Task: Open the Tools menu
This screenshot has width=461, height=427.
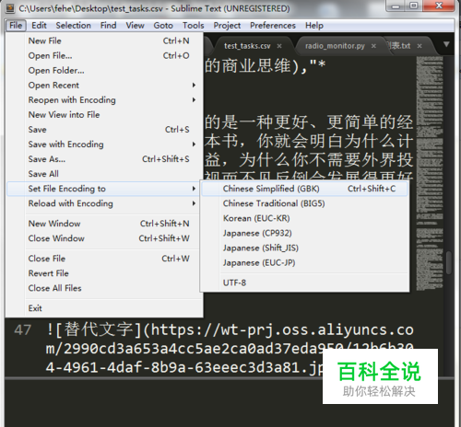Action: pos(194,26)
